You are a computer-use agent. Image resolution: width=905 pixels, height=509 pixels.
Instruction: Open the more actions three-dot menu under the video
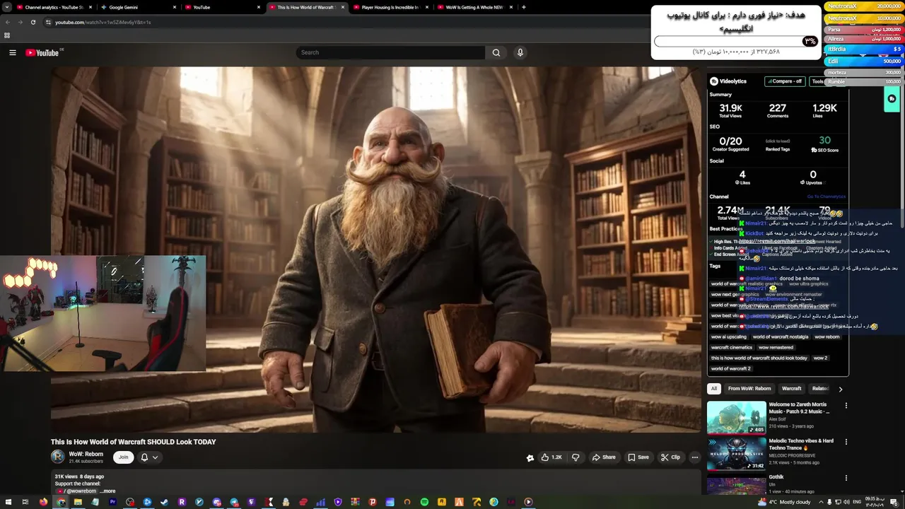[x=694, y=457]
